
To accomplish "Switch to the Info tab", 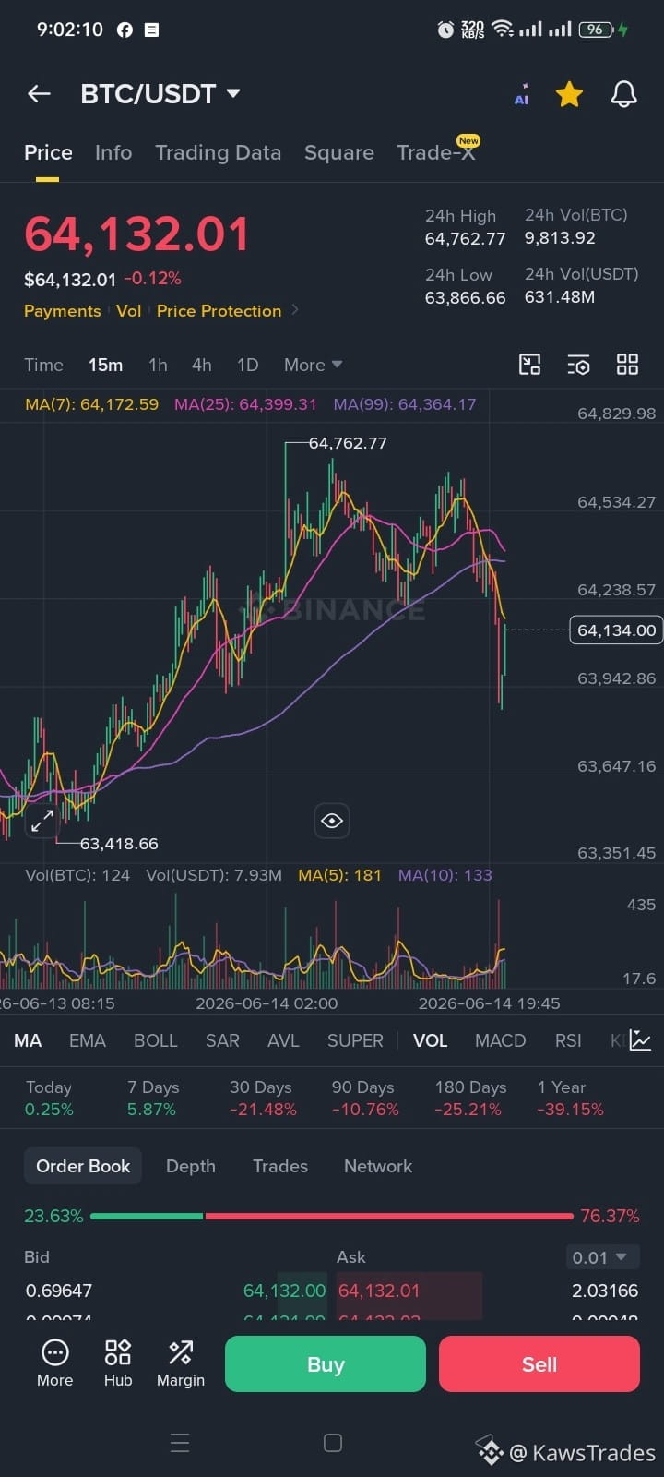I will pyautogui.click(x=113, y=153).
